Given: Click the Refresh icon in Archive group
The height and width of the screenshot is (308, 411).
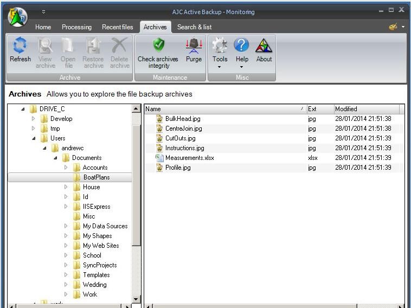Looking at the screenshot, I should point(20,45).
